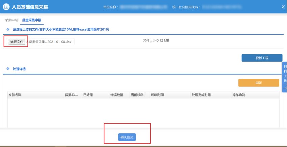This screenshot has width=287, height=147.
Task: Click the arrow icon on 材料上传 side panel
Action: [285, 88]
